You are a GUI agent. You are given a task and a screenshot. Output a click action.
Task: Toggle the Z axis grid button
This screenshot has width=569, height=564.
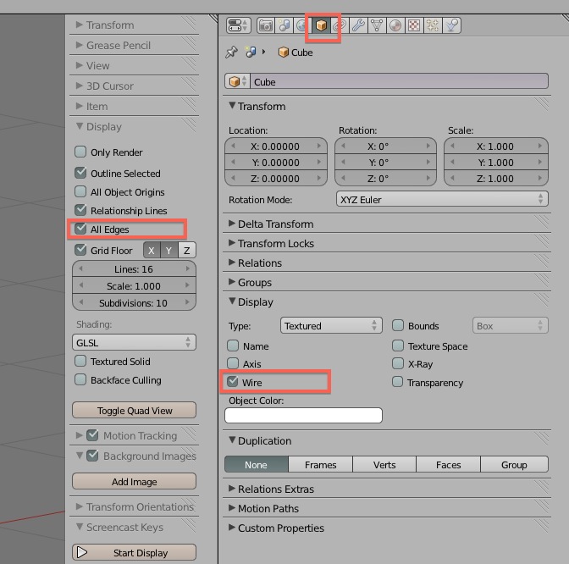(x=187, y=251)
